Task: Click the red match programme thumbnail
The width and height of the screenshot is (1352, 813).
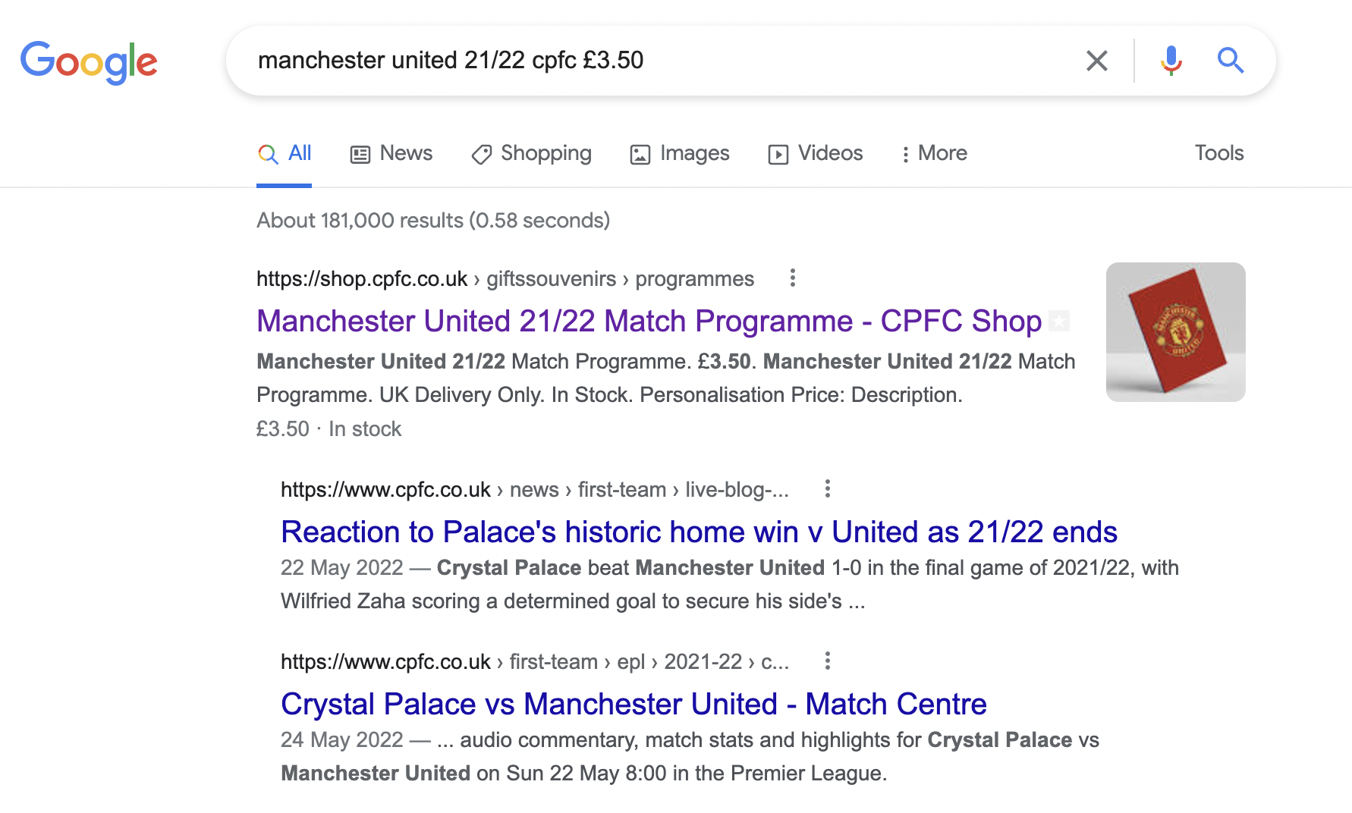Action: 1175,332
